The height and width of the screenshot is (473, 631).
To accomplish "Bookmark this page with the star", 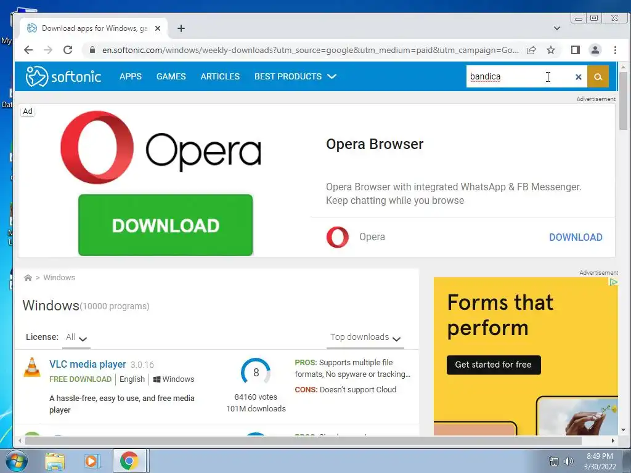I will pyautogui.click(x=551, y=50).
